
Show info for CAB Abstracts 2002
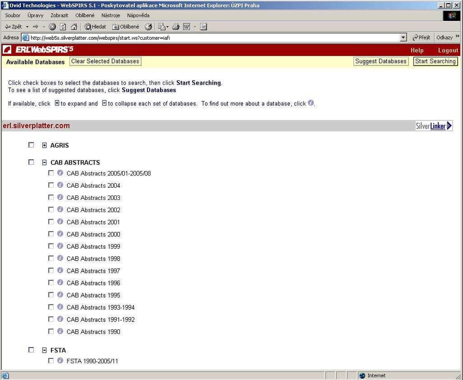60,209
